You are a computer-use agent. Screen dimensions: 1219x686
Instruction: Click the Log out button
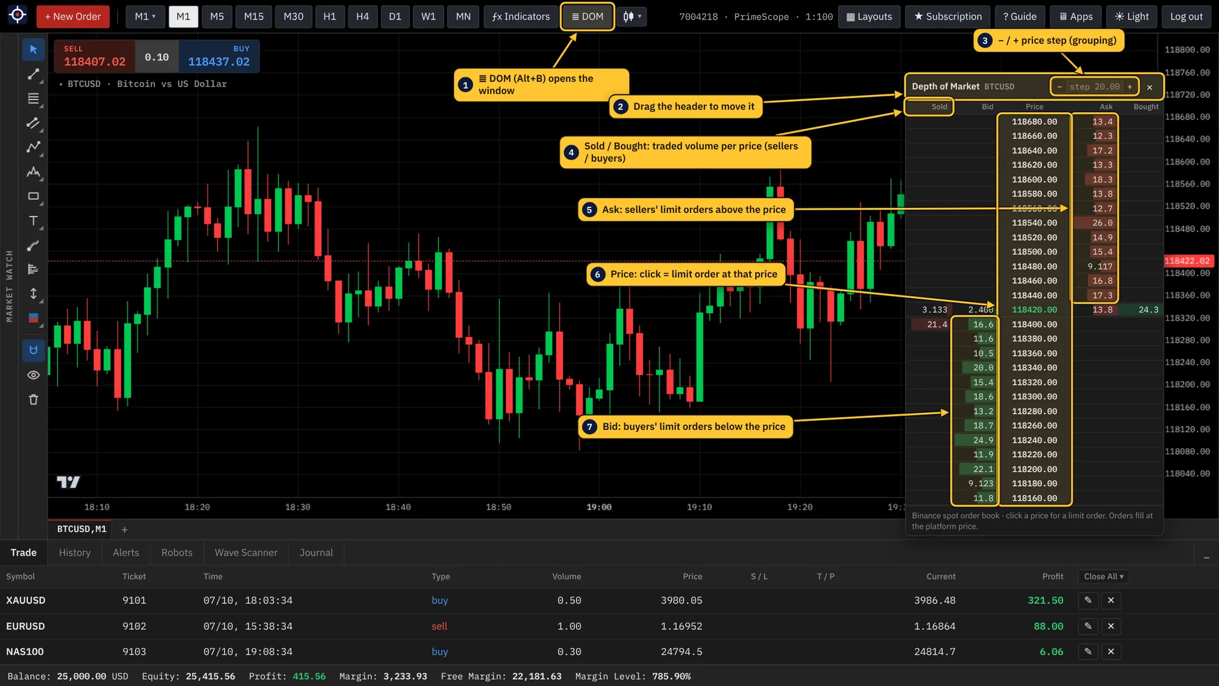click(1187, 16)
